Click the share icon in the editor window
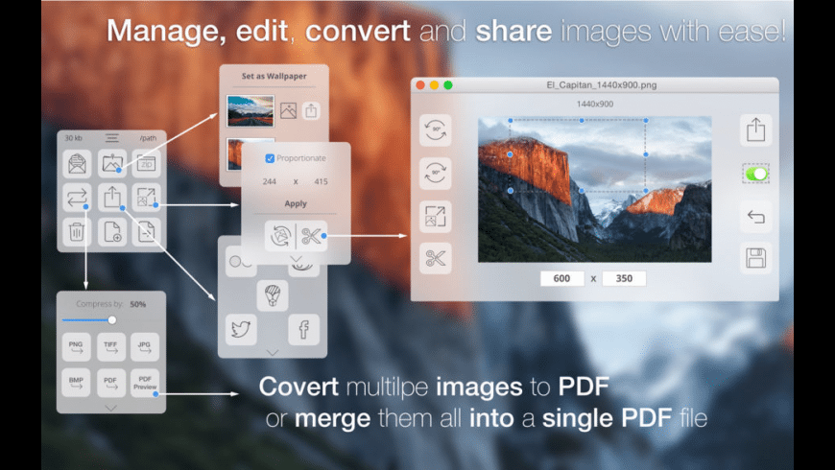 (755, 129)
